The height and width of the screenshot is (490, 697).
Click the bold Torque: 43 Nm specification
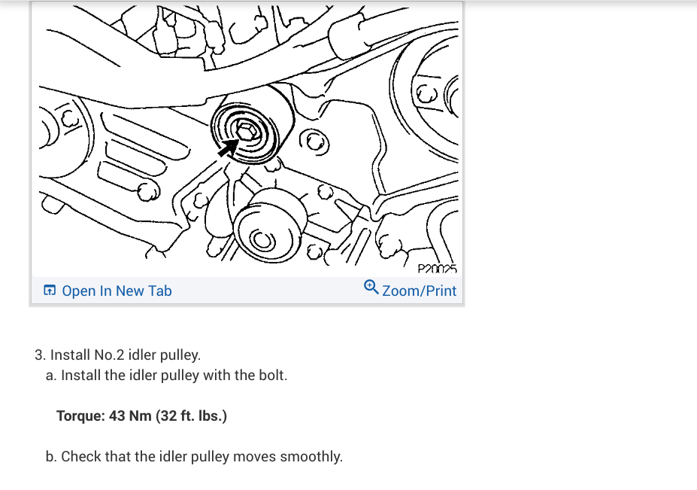coord(141,415)
